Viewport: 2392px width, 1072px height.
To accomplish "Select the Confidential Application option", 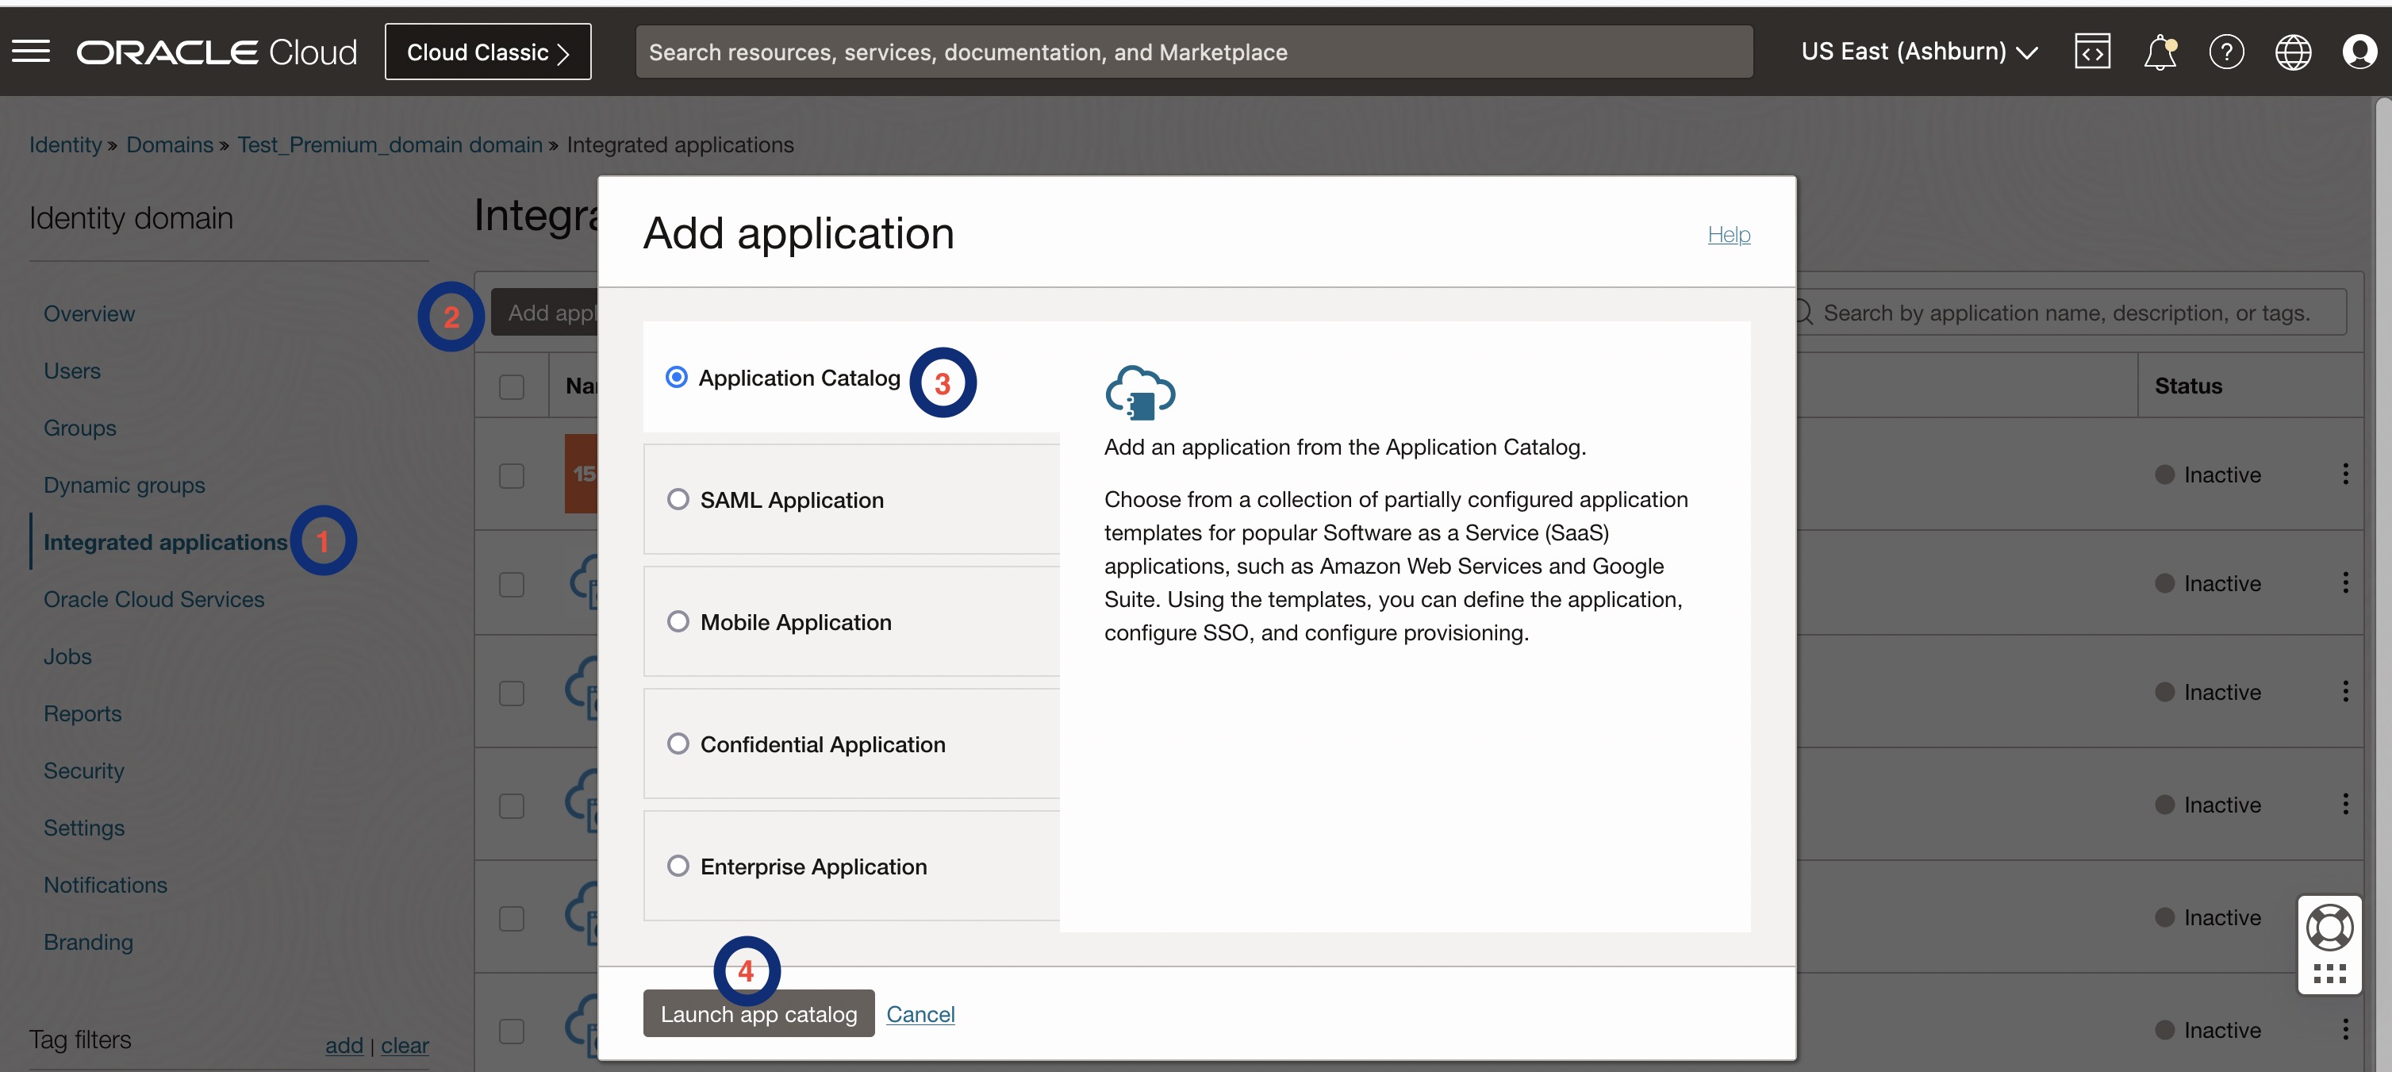I will (x=678, y=744).
